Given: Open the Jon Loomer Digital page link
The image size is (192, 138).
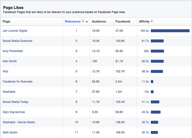Looking at the screenshot, I should [15, 31].
